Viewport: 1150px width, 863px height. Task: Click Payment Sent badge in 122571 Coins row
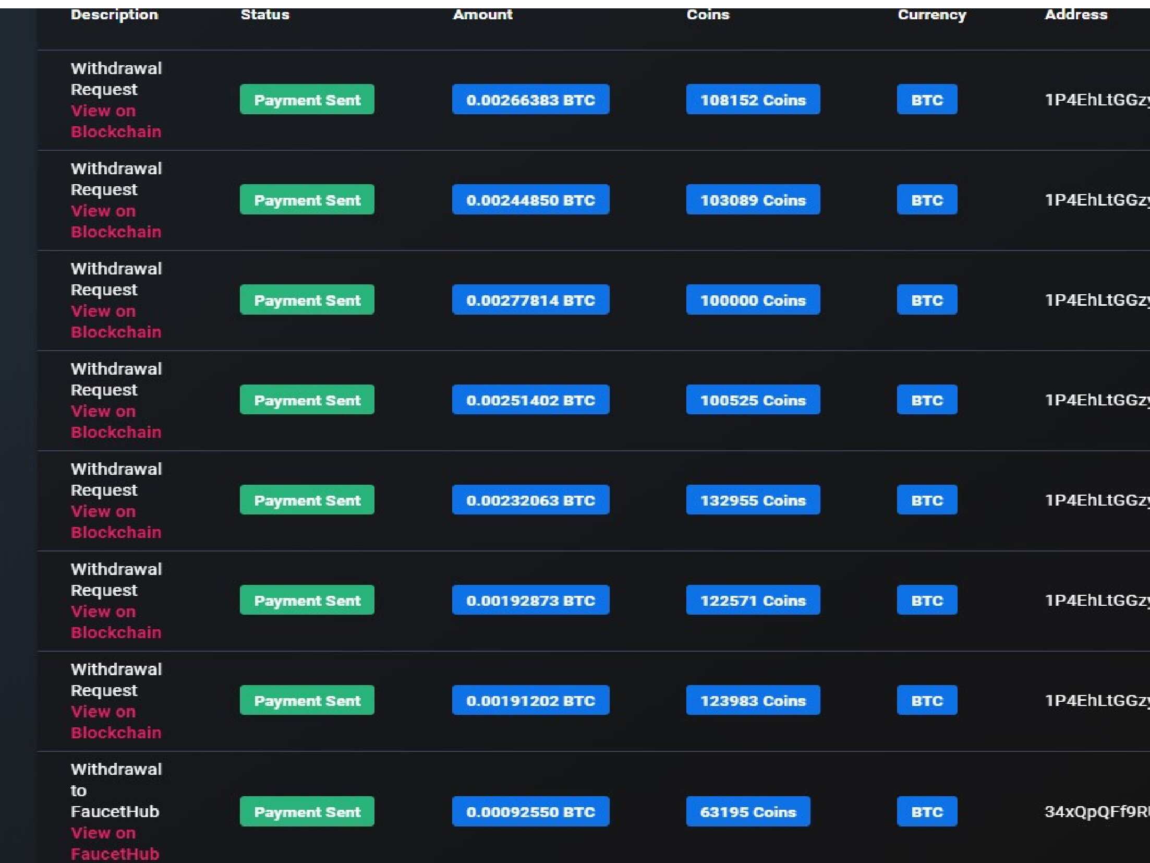307,600
